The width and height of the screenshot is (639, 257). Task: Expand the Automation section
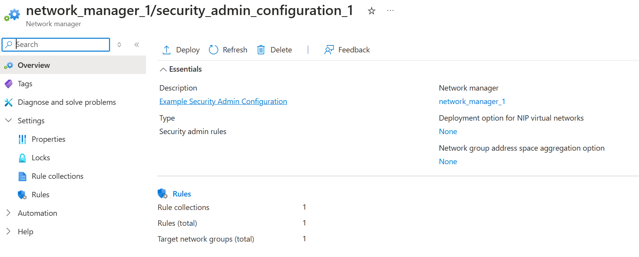pyautogui.click(x=8, y=213)
